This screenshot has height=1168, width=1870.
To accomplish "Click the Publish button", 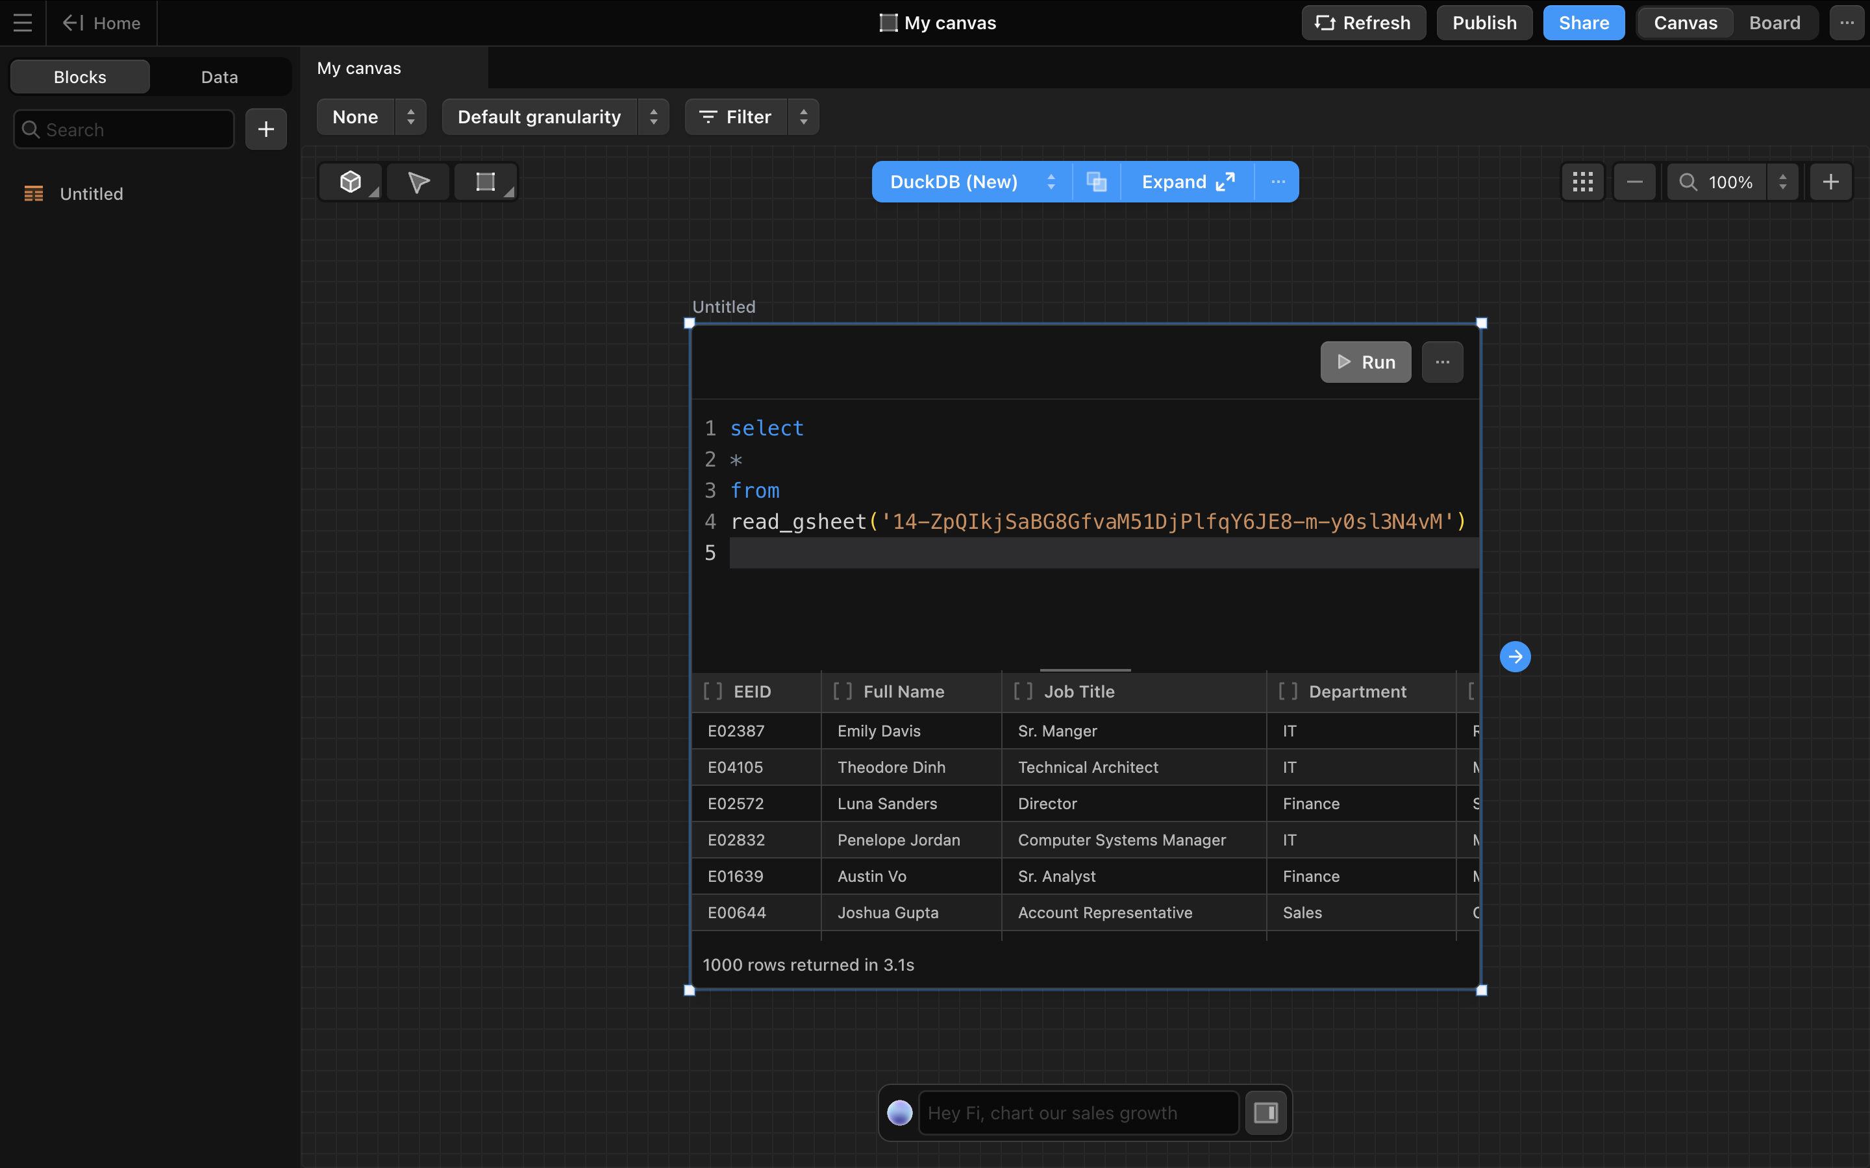I will pos(1484,23).
